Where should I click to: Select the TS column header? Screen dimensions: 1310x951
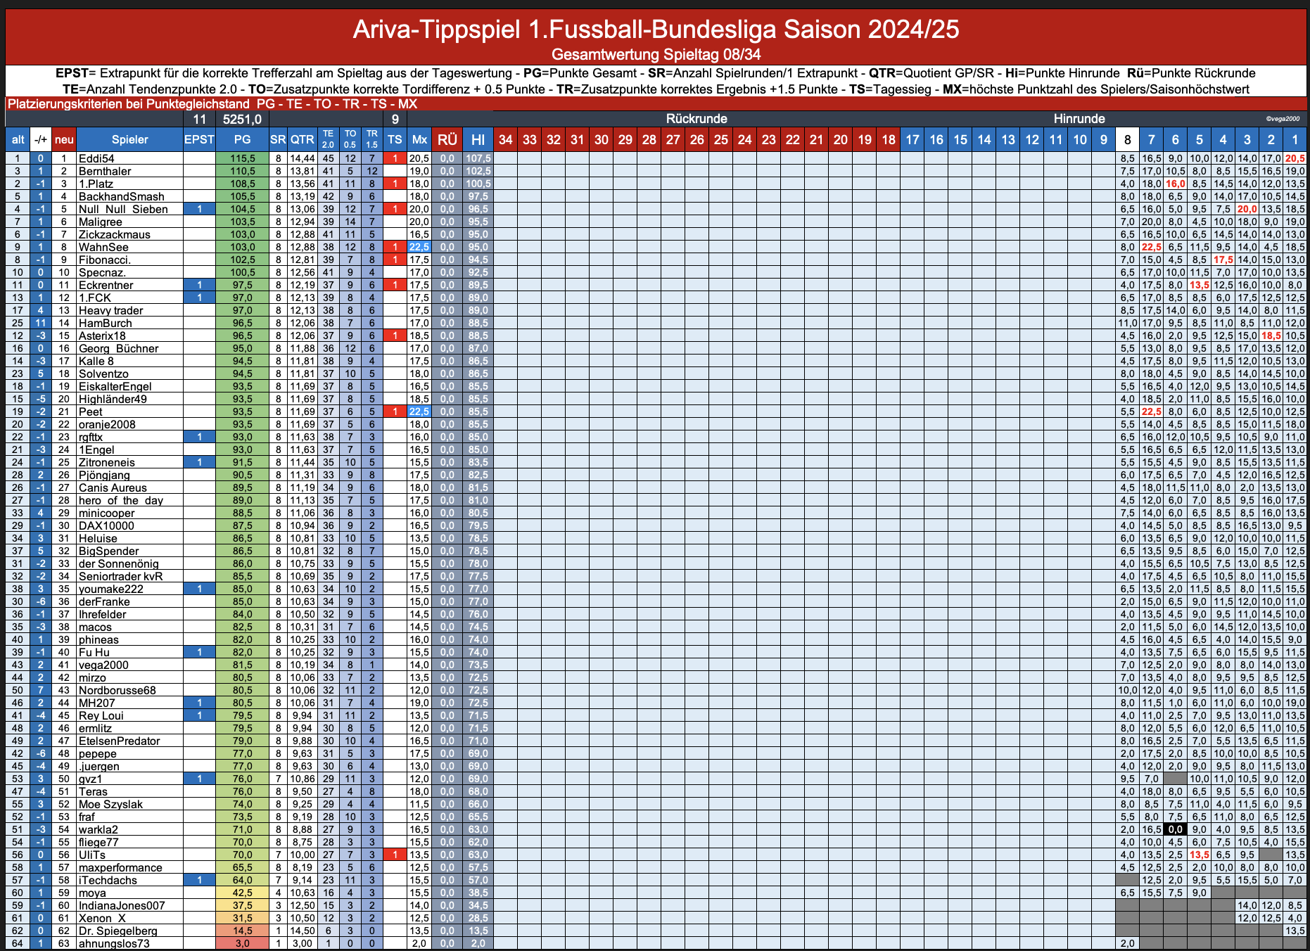[x=395, y=139]
